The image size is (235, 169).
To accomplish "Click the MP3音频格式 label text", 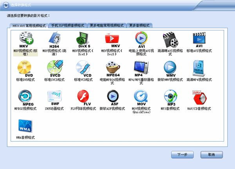I will pos(170,108).
